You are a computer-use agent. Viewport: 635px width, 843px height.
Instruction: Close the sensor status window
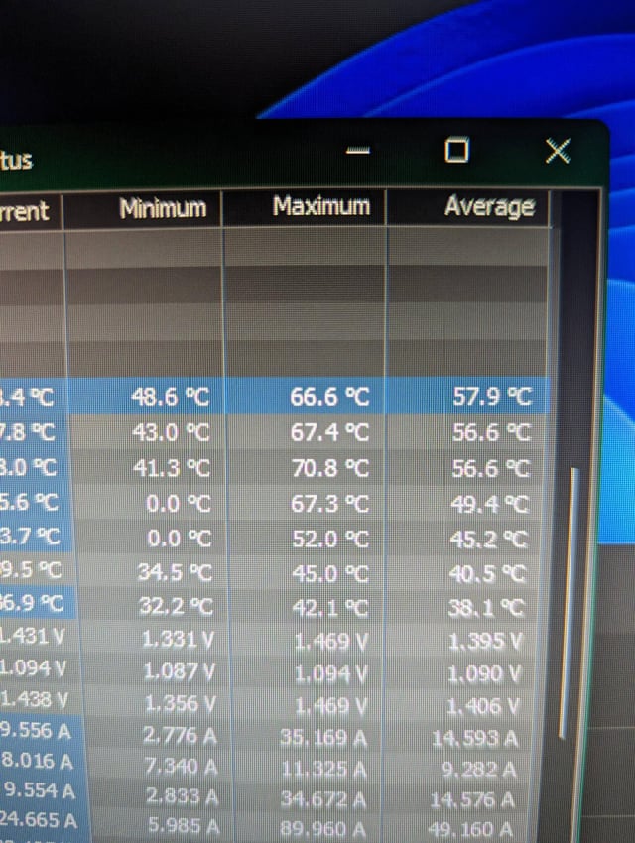coord(558,151)
